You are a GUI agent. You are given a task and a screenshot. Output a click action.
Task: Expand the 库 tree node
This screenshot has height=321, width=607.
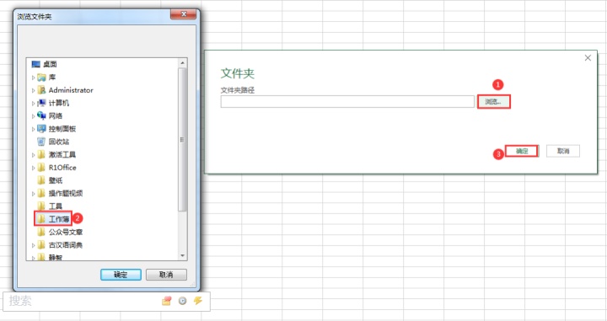(33, 78)
